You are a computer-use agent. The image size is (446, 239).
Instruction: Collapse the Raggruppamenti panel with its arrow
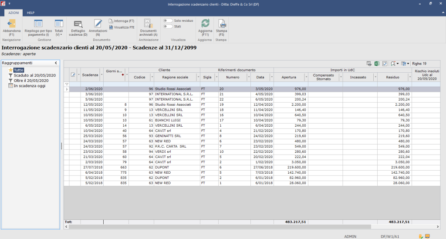click(56, 63)
